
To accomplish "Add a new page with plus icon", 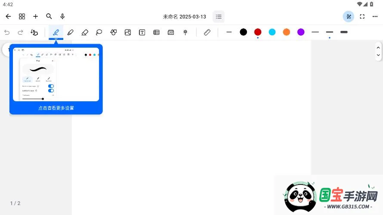I will [x=35, y=16].
